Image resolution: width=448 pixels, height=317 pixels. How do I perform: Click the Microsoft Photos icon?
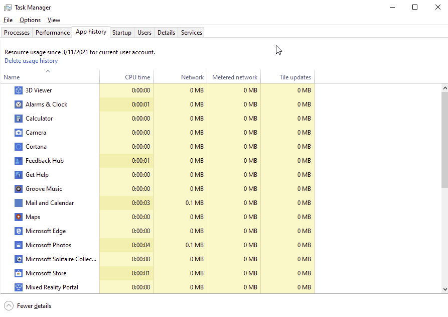pos(19,245)
